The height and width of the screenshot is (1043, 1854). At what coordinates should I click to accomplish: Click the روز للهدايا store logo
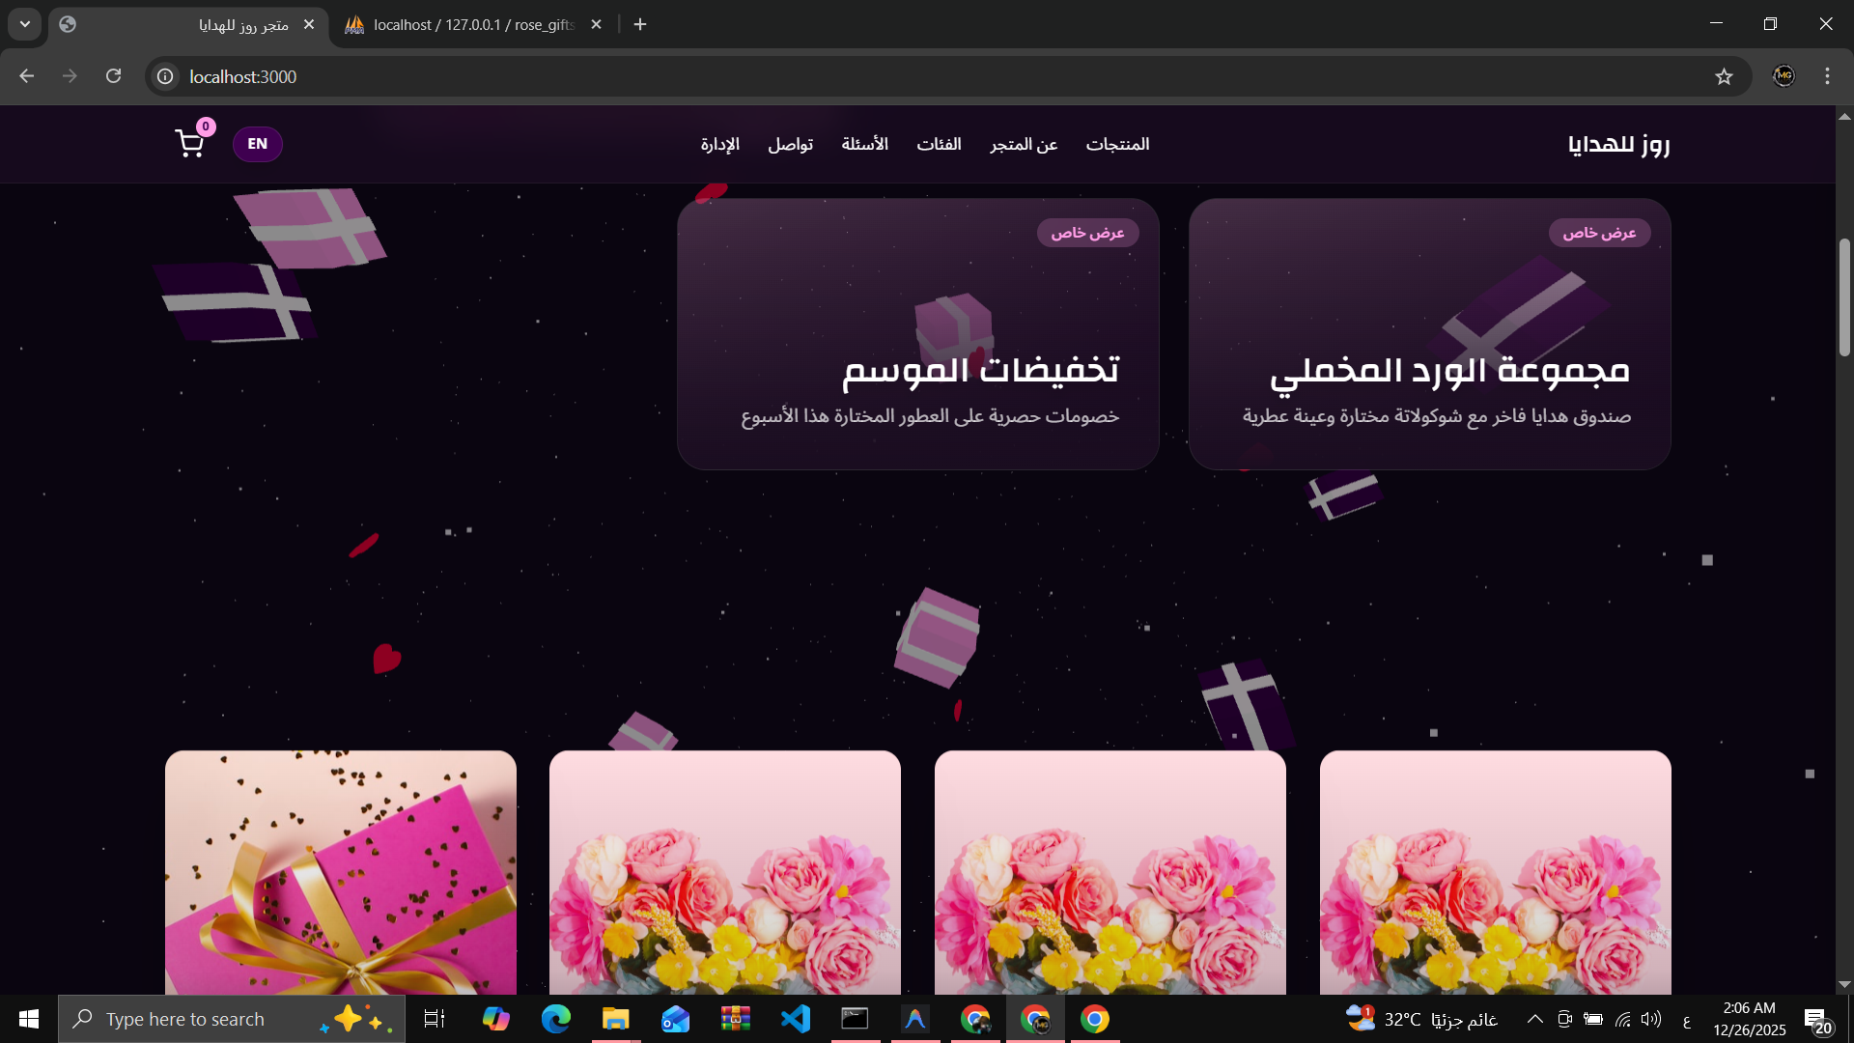pos(1618,144)
